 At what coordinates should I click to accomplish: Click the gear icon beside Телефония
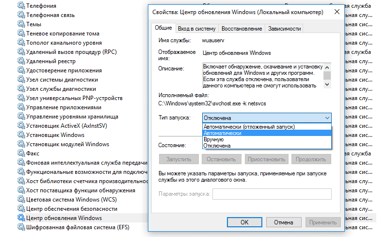click(21, 6)
